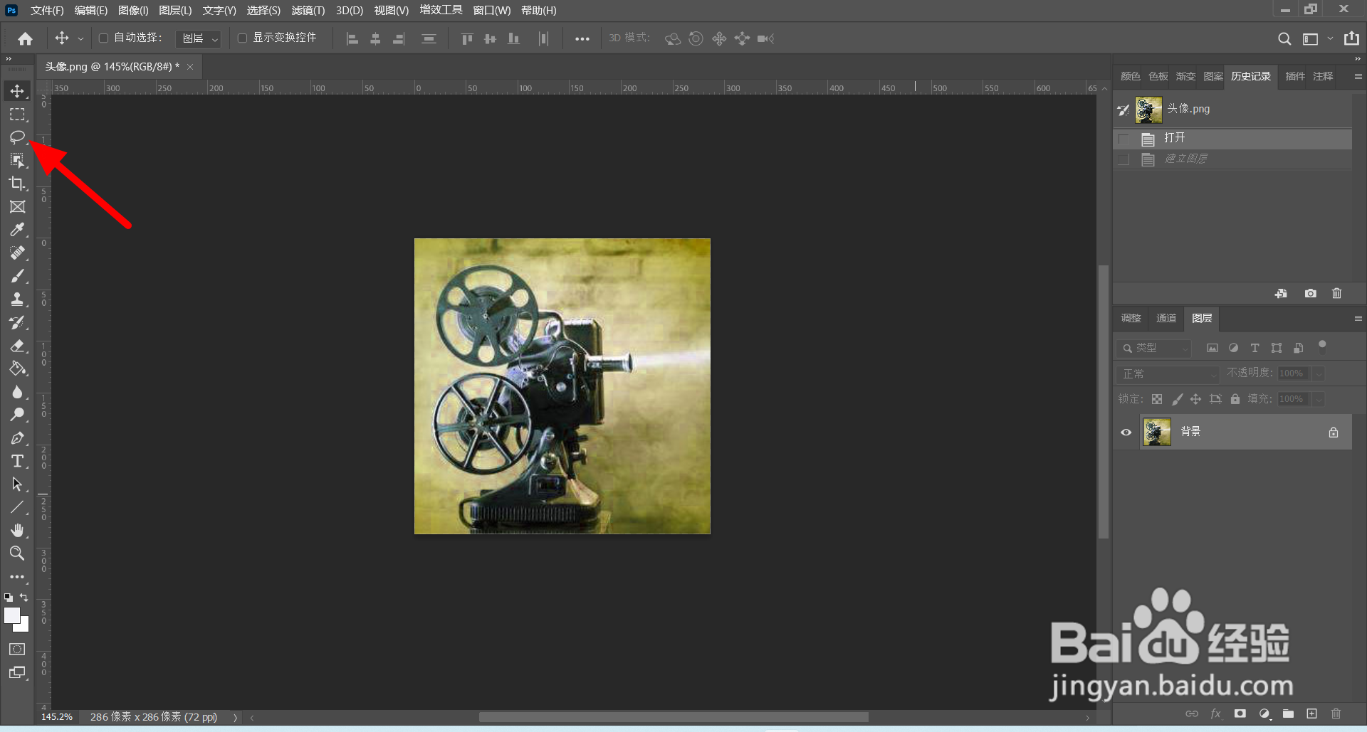This screenshot has height=732, width=1367.
Task: Toggle layer filtering on/off switch
Action: click(x=1322, y=346)
